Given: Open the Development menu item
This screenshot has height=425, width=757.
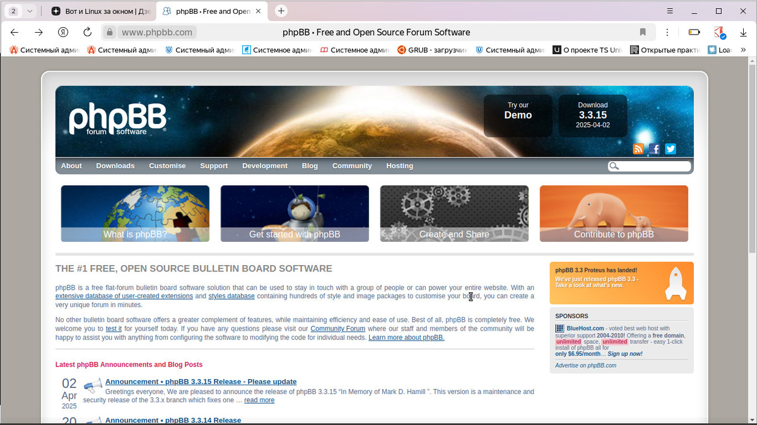Looking at the screenshot, I should tap(265, 166).
